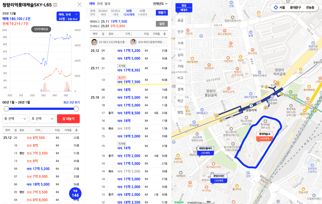
Task: Select the 36평 1232세대 size option
Action: 129,13
